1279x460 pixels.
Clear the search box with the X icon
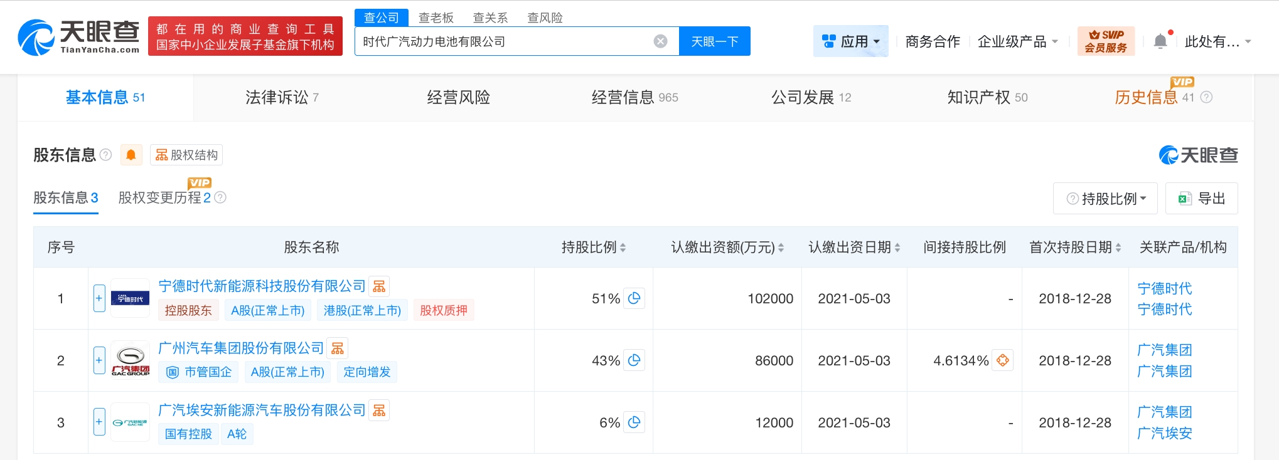pos(660,41)
